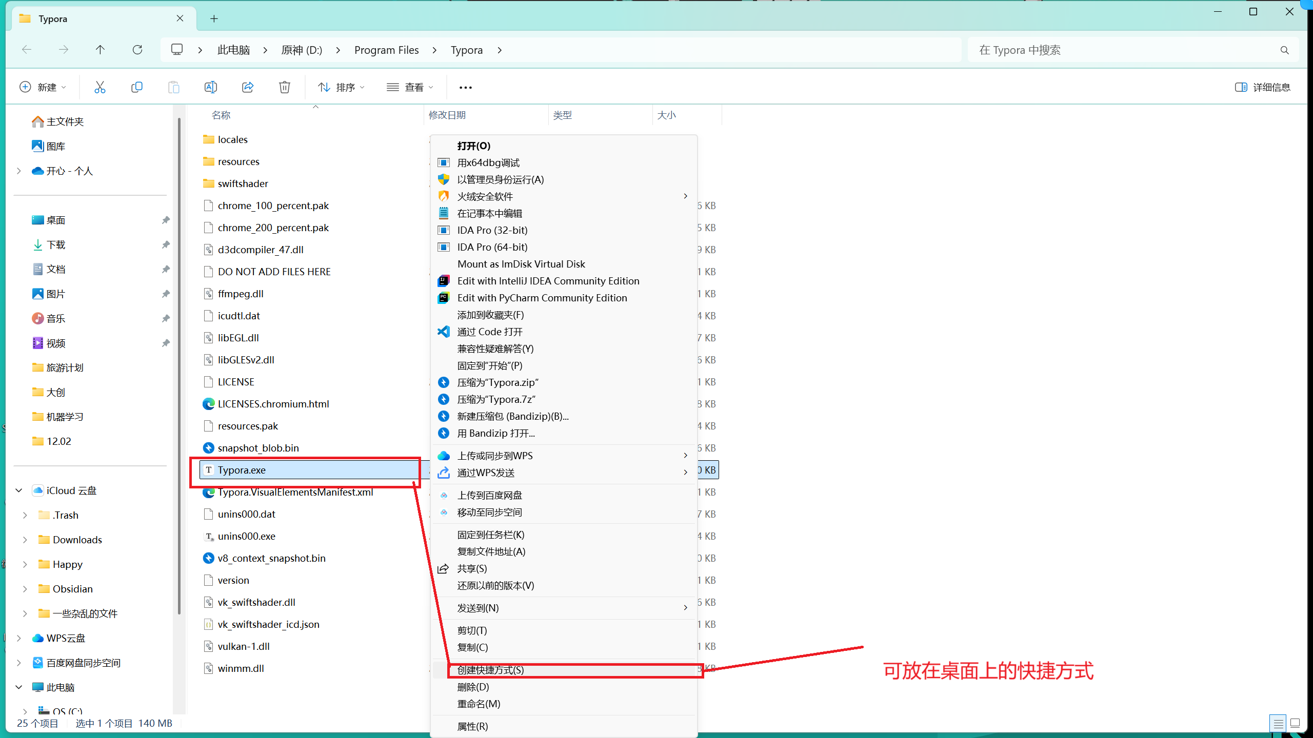Open the 旅游计划 folder in the sidebar

57,367
